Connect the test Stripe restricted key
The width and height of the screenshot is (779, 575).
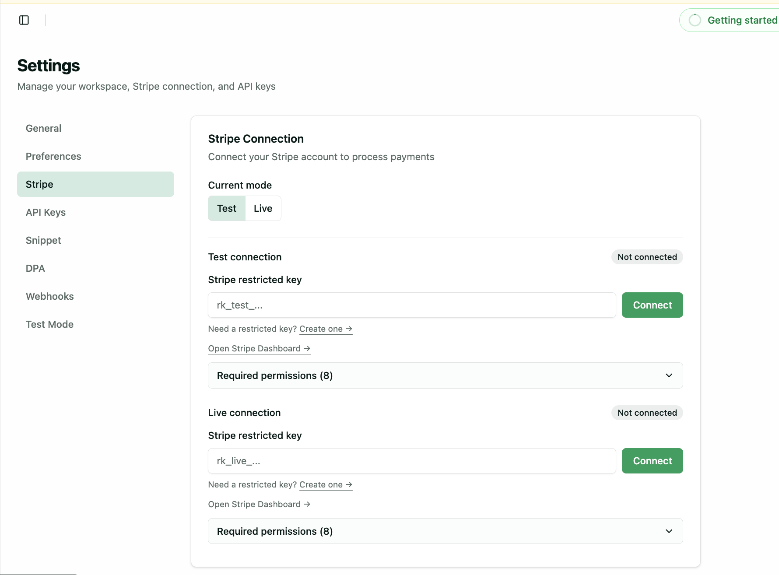point(652,305)
